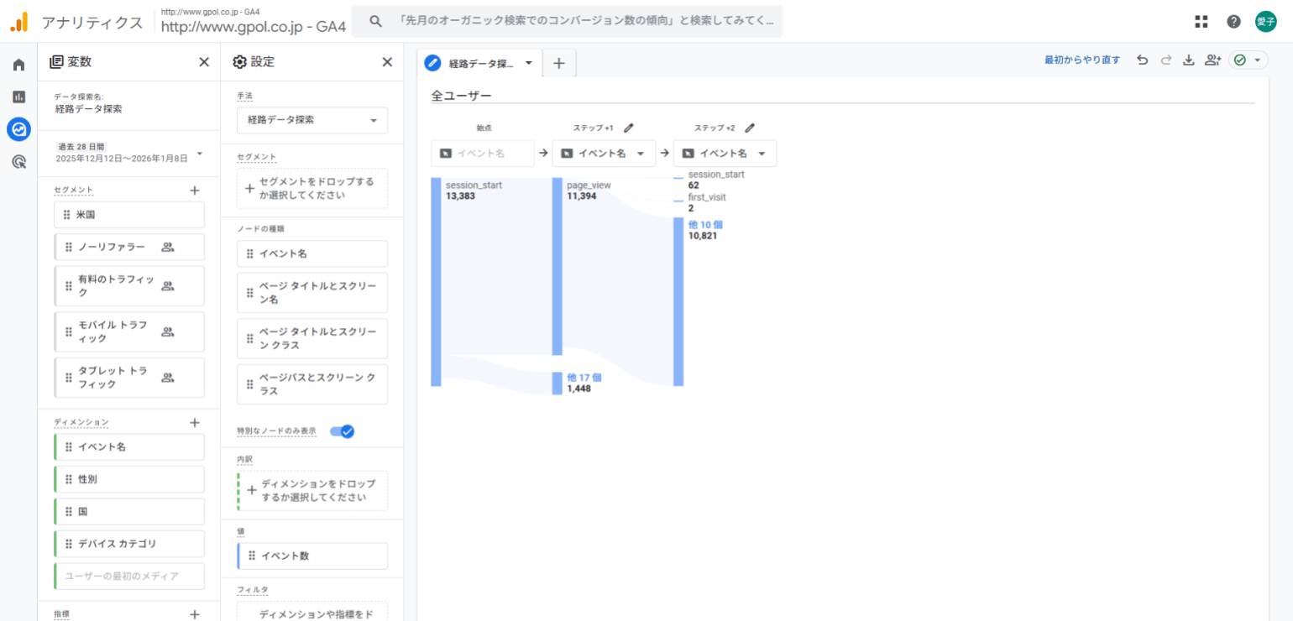This screenshot has width=1293, height=621.
Task: Expand the 他 10 個 node in the path
Action: coord(706,224)
